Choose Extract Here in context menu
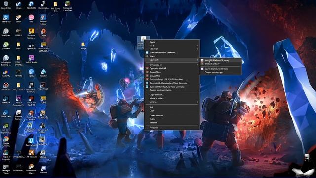This screenshot has width=316, height=178. [x=172, y=76]
